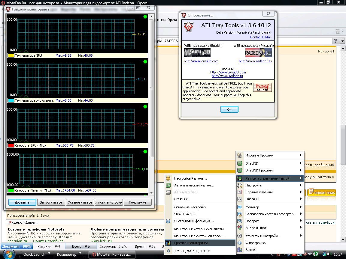Click the red Скорость GPU color swatch
The width and height of the screenshot is (346, 259).
pyautogui.click(x=11, y=145)
